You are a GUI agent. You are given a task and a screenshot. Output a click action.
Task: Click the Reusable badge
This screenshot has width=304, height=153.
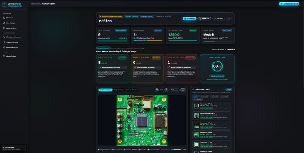click(122, 58)
